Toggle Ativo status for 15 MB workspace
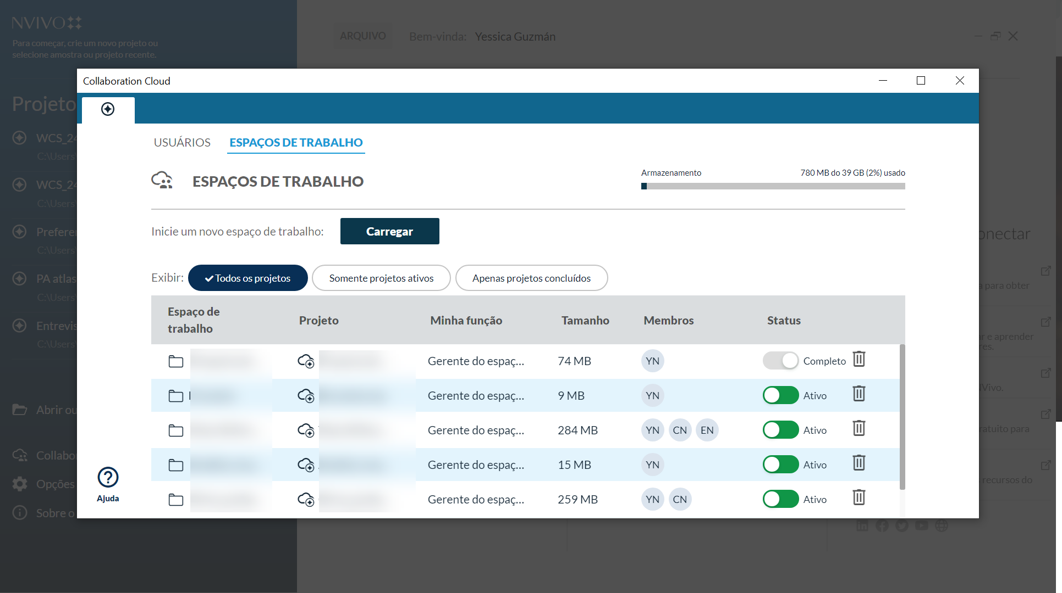The height and width of the screenshot is (593, 1062). tap(780, 465)
